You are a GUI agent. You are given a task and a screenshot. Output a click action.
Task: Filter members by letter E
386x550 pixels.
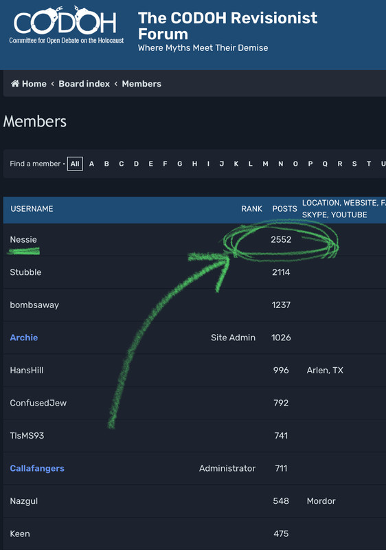pos(150,164)
